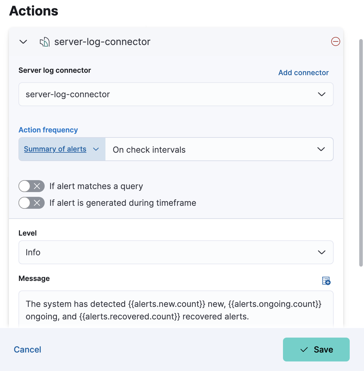Select the Actions heading
364x371 pixels.
point(33,11)
